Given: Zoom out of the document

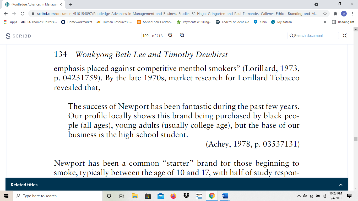Looking at the screenshot, I should click(182, 35).
